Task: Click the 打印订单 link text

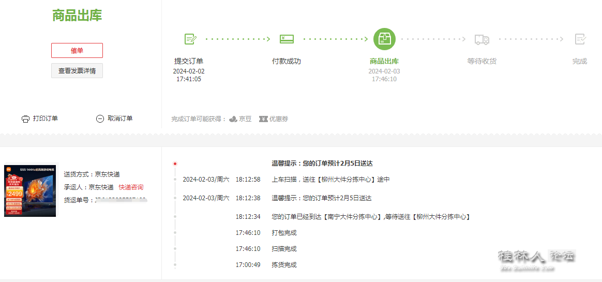Action: pos(46,118)
